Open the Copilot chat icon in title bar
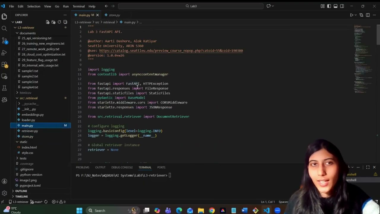380x214 pixels. pyautogui.click(x=268, y=6)
